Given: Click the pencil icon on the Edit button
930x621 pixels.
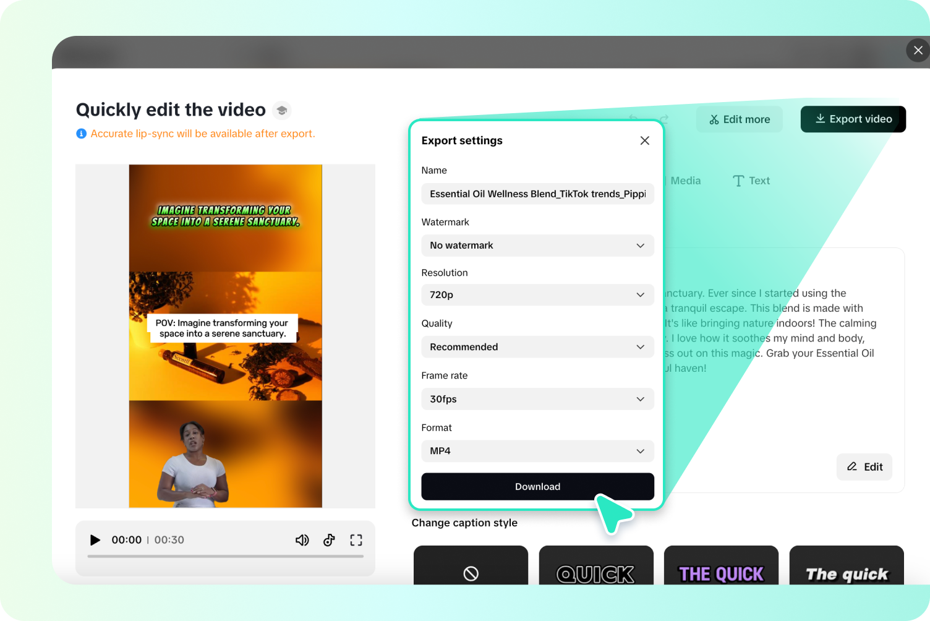Looking at the screenshot, I should [x=851, y=467].
